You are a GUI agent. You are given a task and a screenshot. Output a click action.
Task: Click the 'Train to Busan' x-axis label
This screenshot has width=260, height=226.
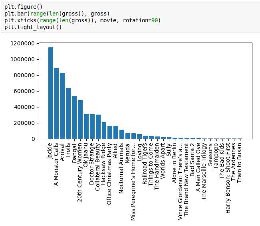[x=239, y=163]
